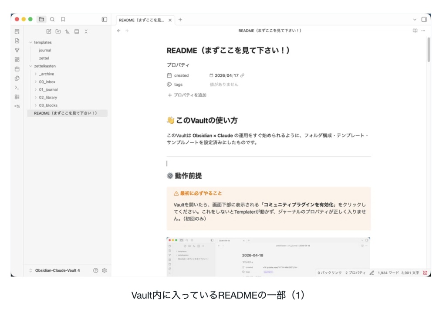446x310 pixels.
Task: Click the link icon beside the created date
Action: (x=242, y=75)
